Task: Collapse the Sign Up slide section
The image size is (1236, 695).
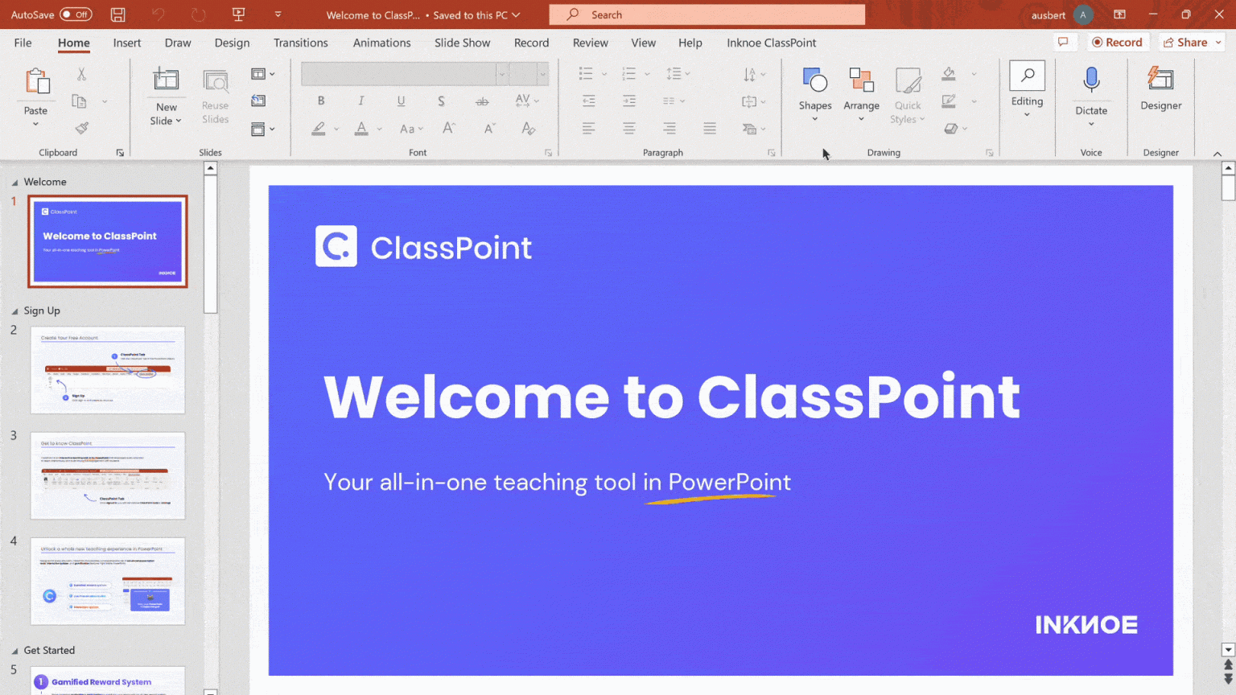Action: [16, 310]
